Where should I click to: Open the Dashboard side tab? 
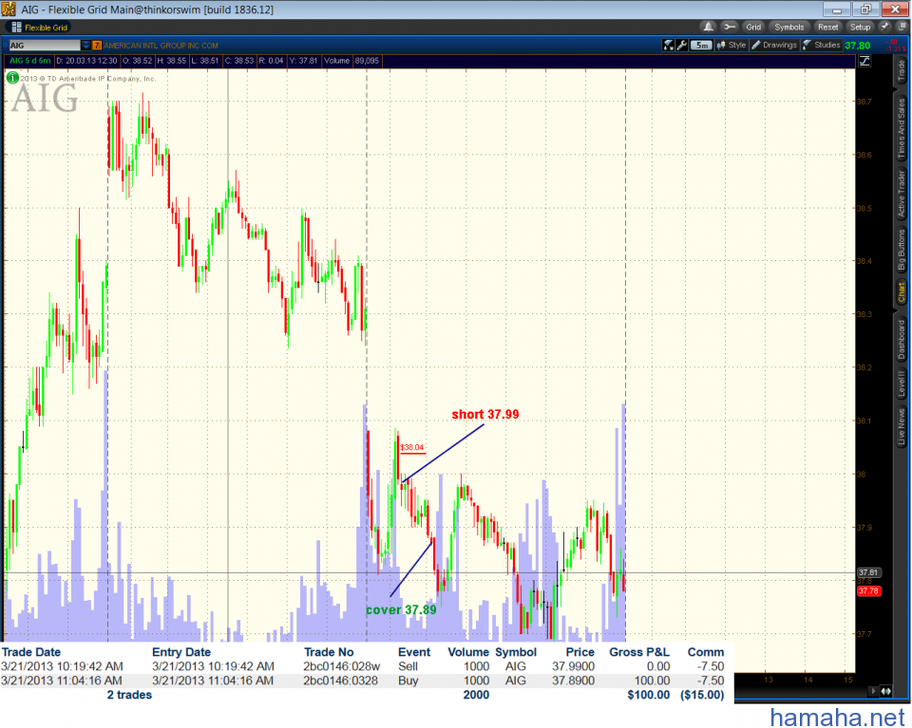click(x=901, y=339)
